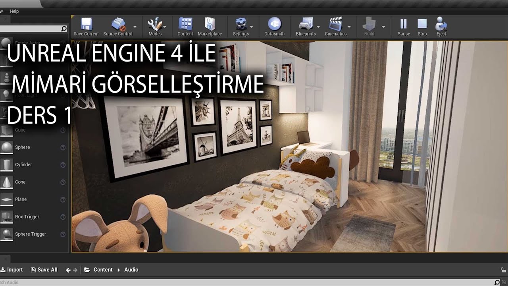Expand the Blueprints dropdown arrow
Image resolution: width=508 pixels, height=286 pixels.
(x=318, y=27)
